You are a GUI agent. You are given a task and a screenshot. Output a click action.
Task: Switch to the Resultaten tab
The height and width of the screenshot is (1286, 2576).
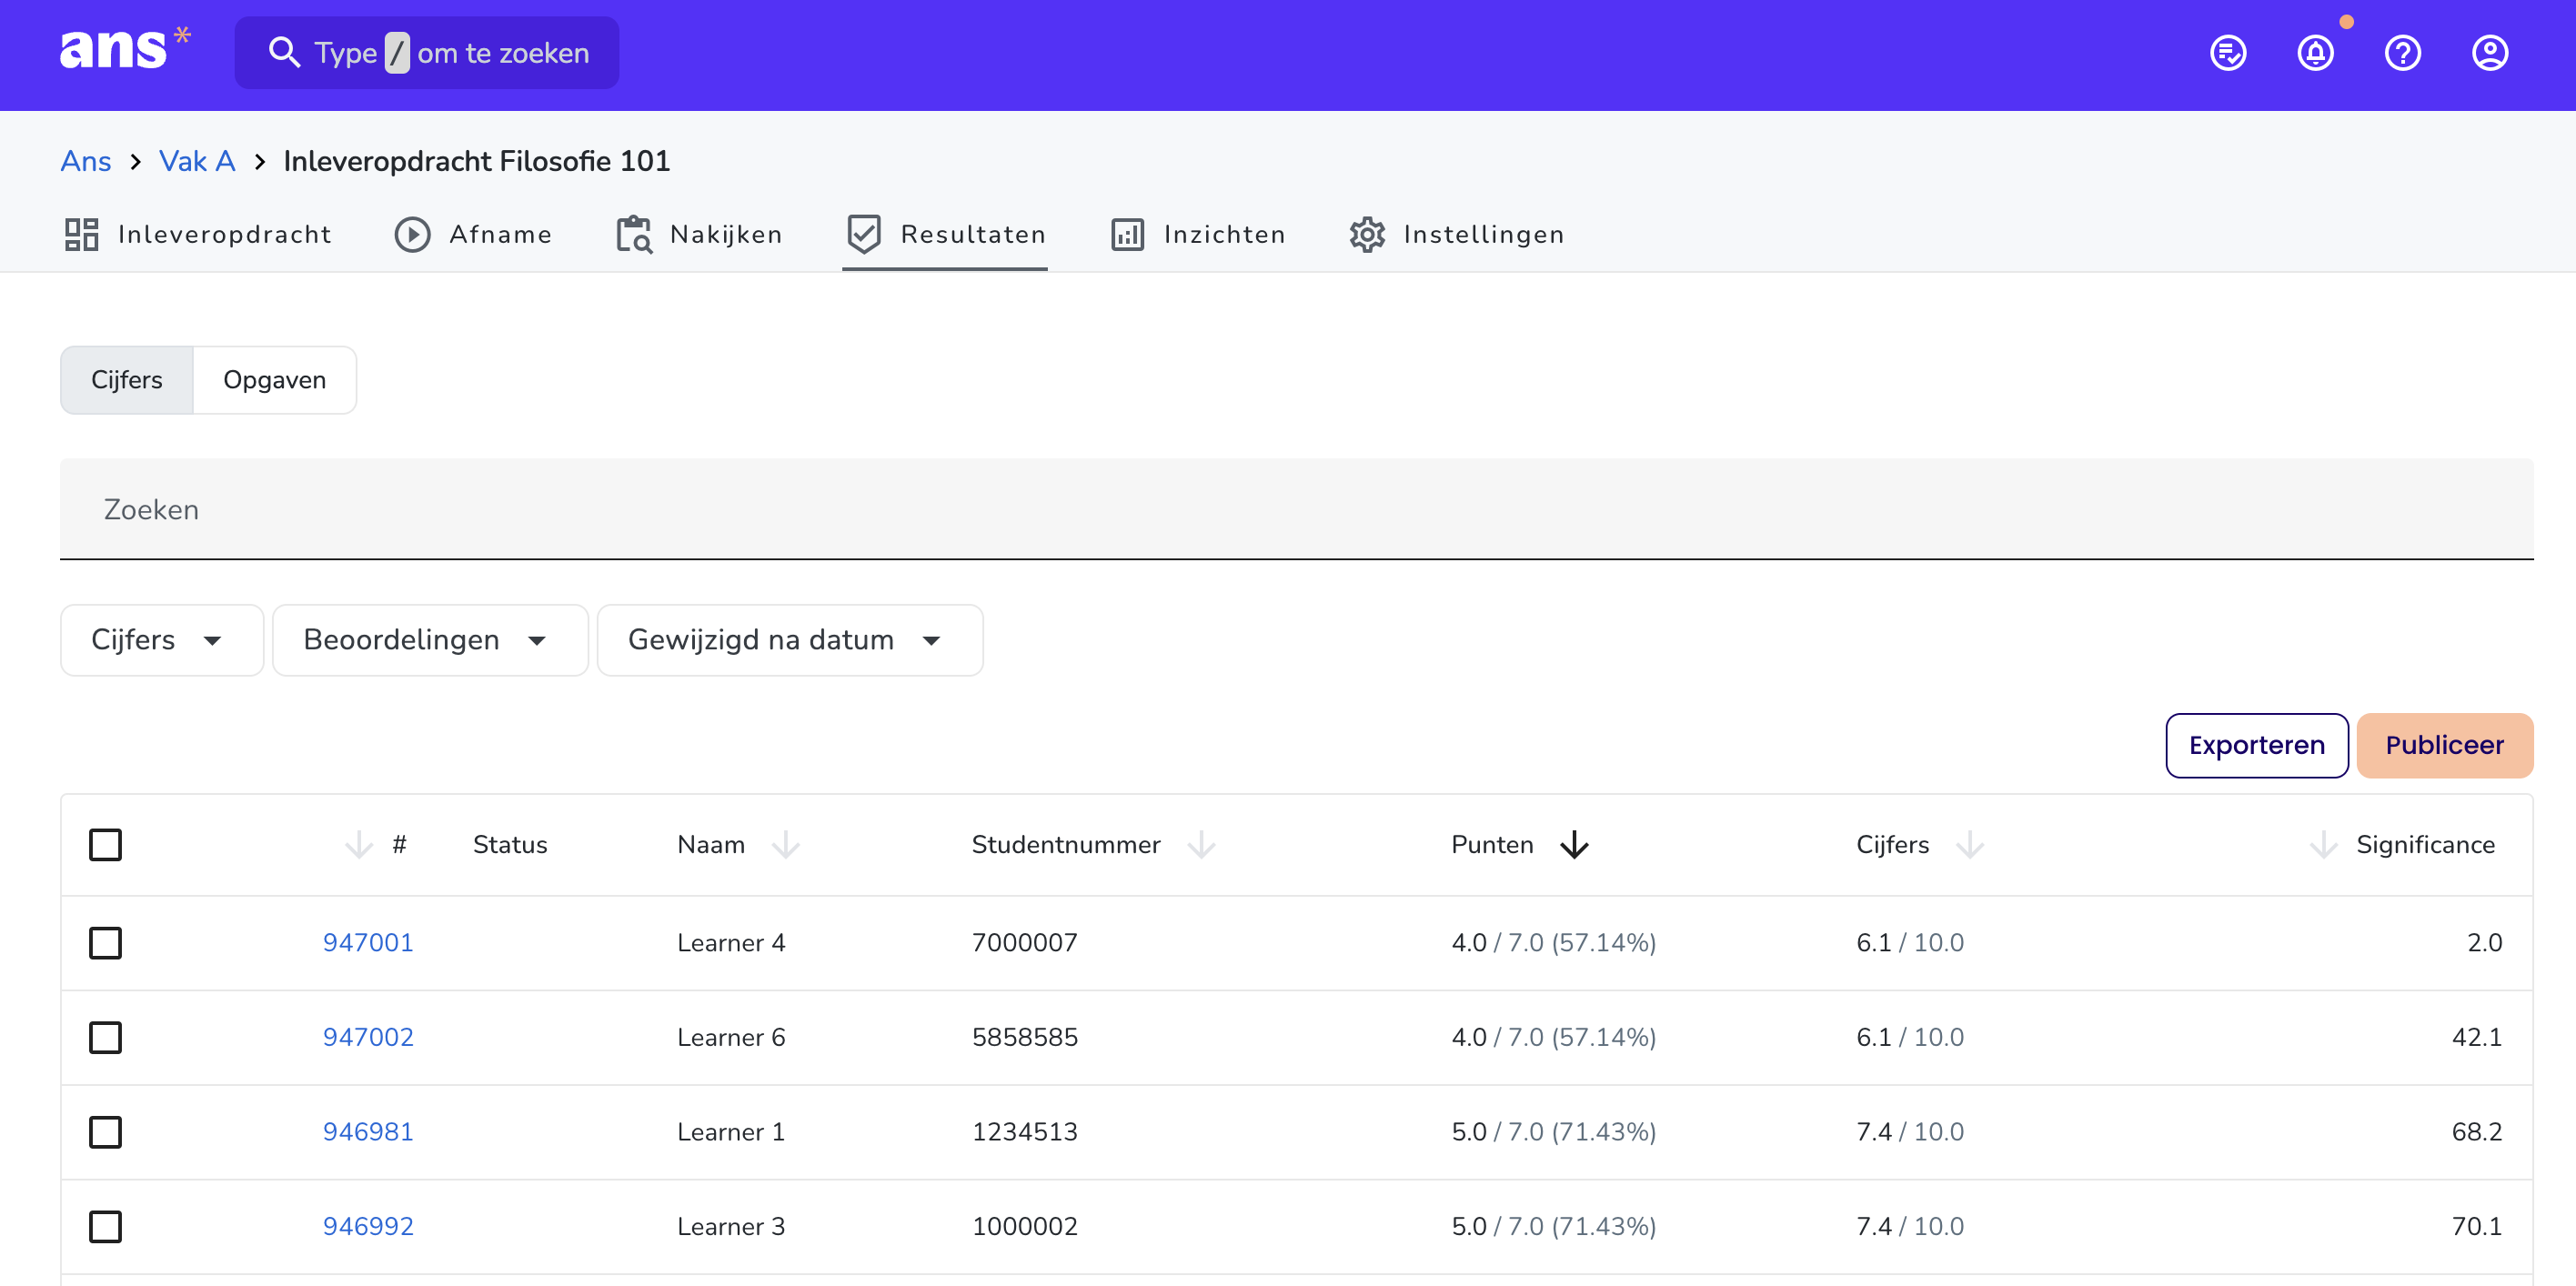[x=945, y=234]
